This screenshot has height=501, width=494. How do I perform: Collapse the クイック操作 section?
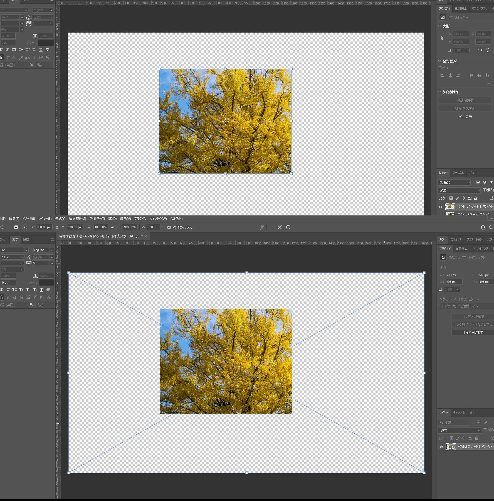[x=439, y=92]
